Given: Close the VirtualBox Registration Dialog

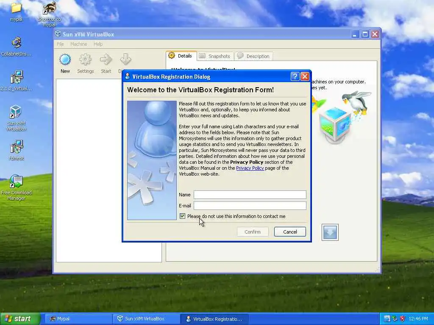Looking at the screenshot, I should (x=305, y=76).
